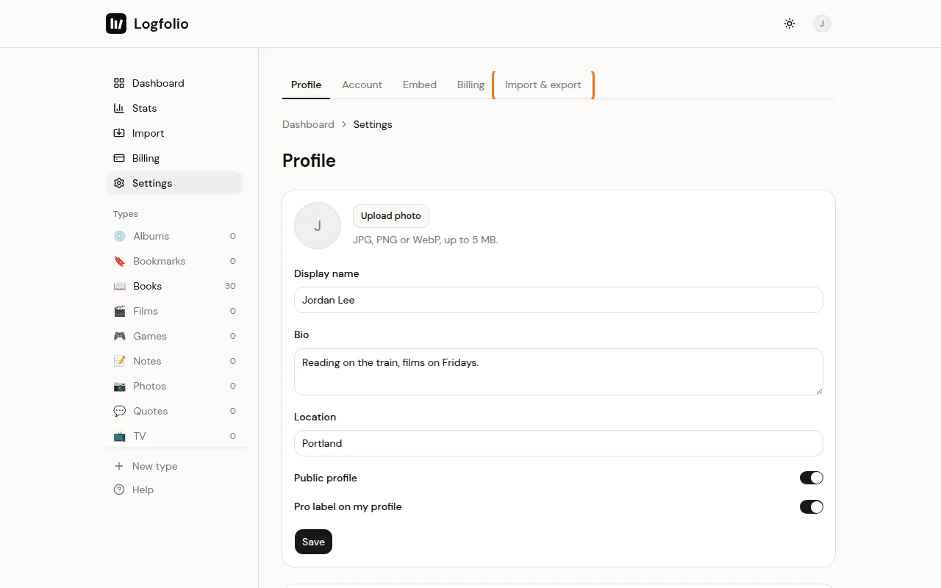Click the Stats bar chart icon
Viewport: 941px width, 588px height.
(x=119, y=108)
